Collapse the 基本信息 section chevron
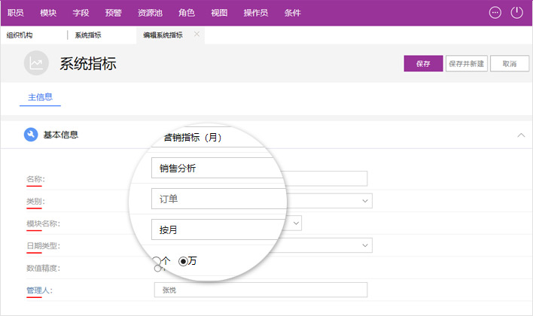 (x=520, y=135)
